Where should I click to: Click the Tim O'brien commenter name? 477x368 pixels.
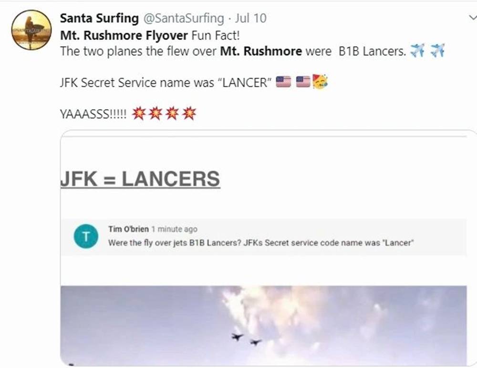click(x=128, y=229)
